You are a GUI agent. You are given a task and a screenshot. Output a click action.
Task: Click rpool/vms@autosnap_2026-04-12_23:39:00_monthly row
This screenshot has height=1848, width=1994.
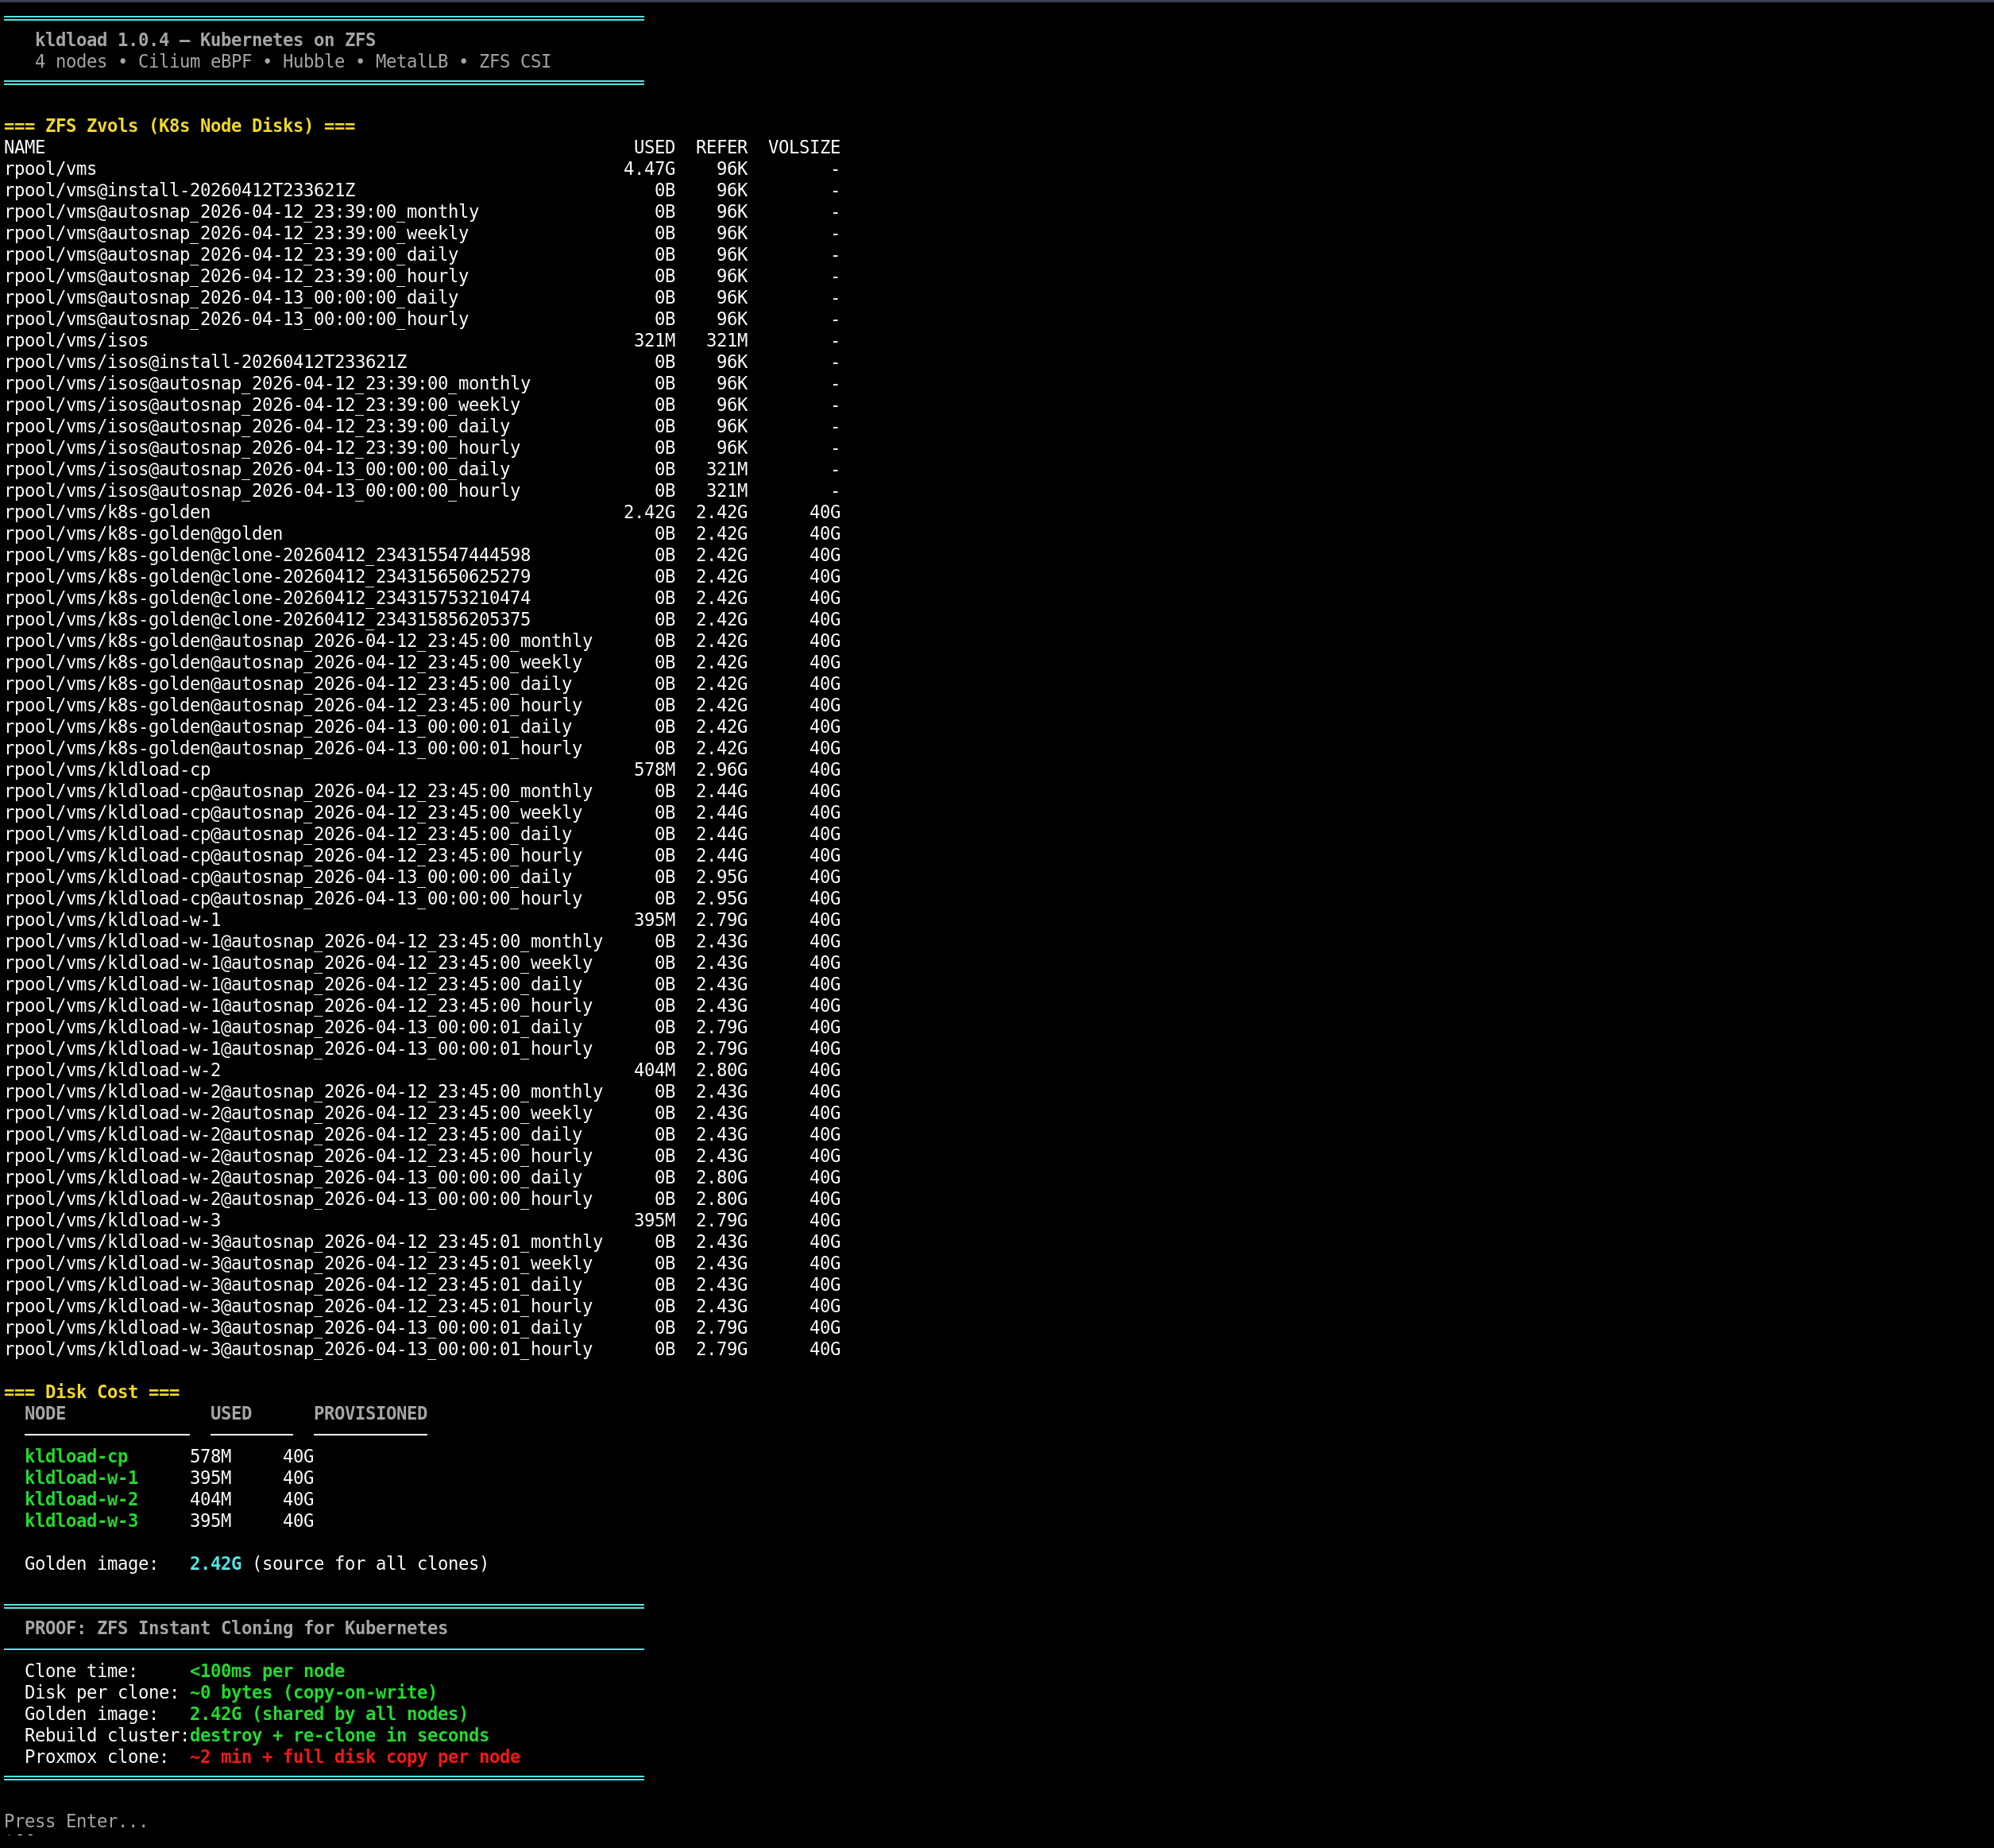422,212
